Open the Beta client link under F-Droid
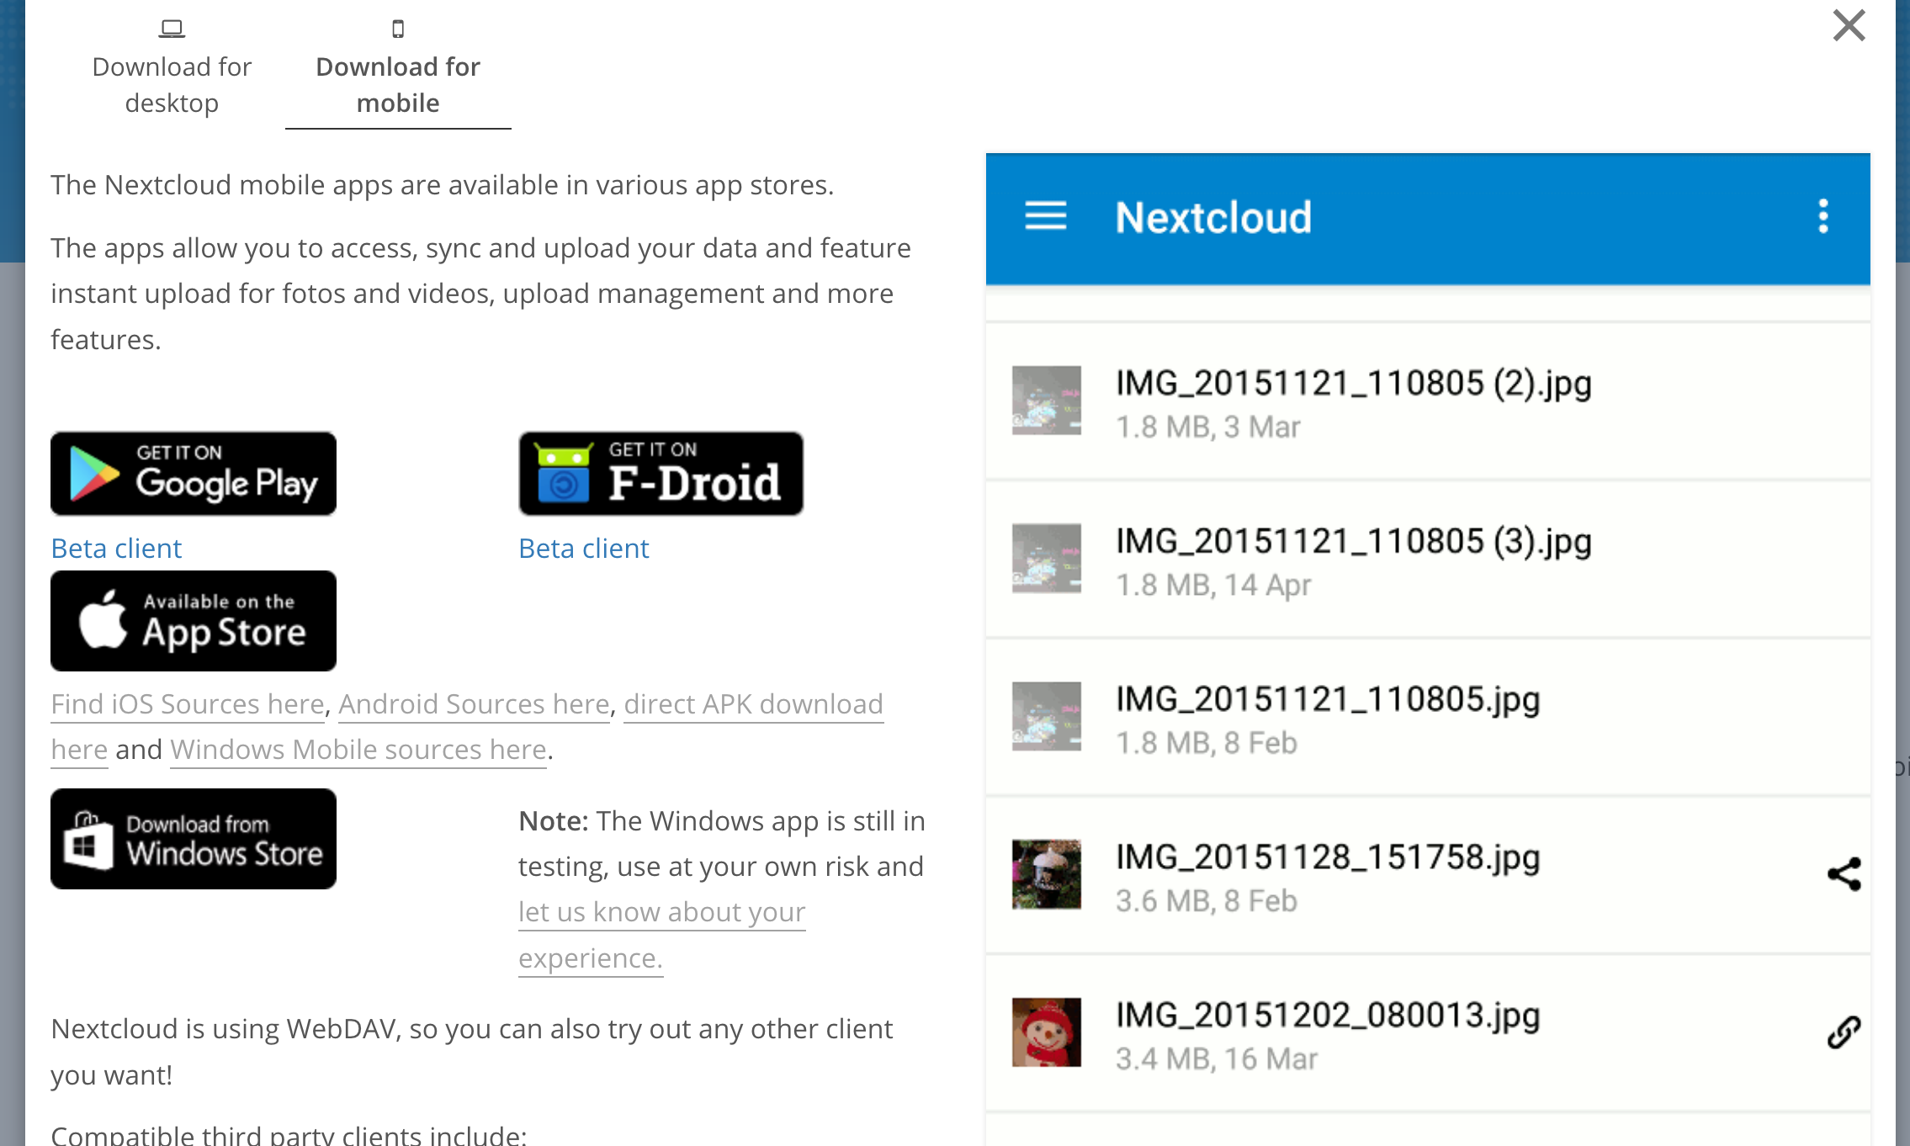This screenshot has width=1910, height=1146. pyautogui.click(x=583, y=548)
